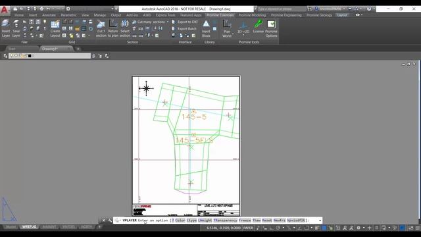Screen dimensions: 421x237
Task: Click the search box 'Type a keyword or phrase'
Action: coord(281,9)
